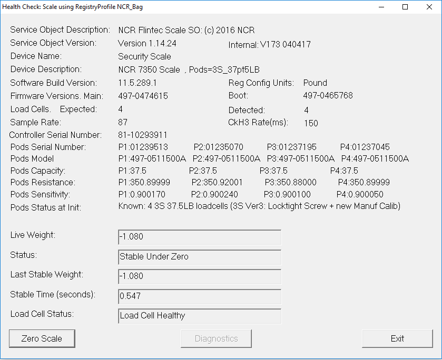The width and height of the screenshot is (442, 360).
Task: Click the Health Check window title text
Action: tap(73, 7)
